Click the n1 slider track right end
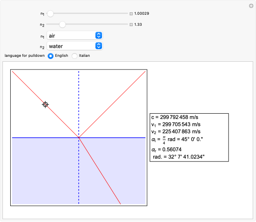 127,13
